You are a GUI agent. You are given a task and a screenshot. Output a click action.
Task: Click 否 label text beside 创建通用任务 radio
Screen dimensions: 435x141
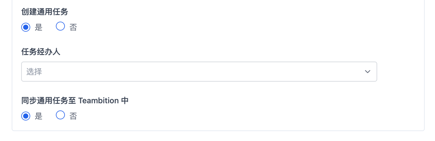(x=73, y=27)
